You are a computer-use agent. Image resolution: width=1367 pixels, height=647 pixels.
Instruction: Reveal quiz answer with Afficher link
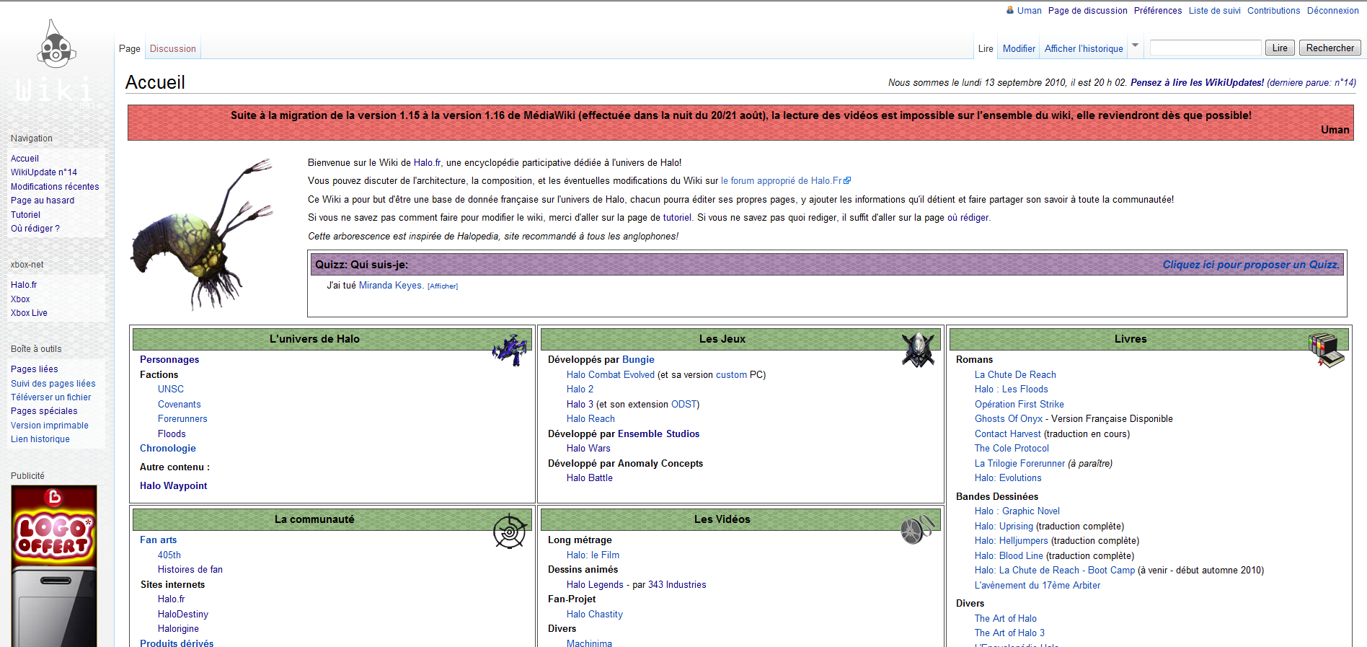(443, 286)
